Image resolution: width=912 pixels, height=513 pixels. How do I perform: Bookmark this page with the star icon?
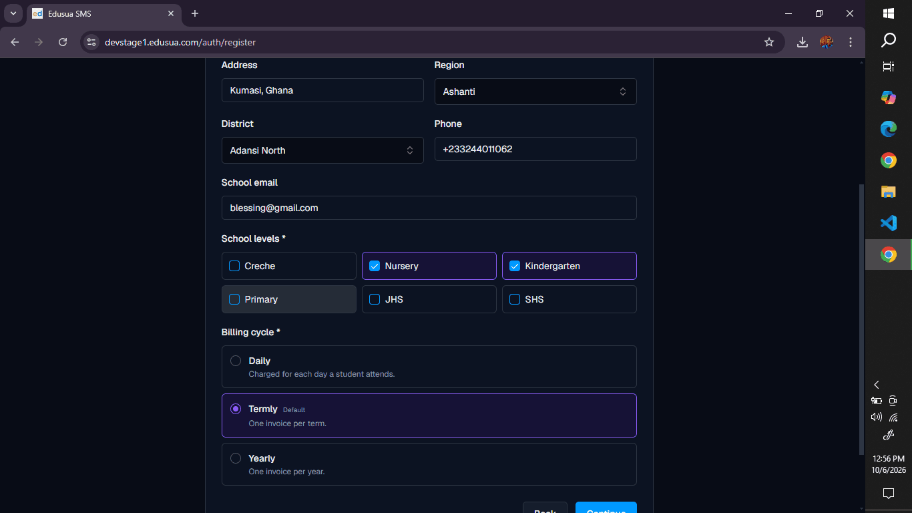769,42
